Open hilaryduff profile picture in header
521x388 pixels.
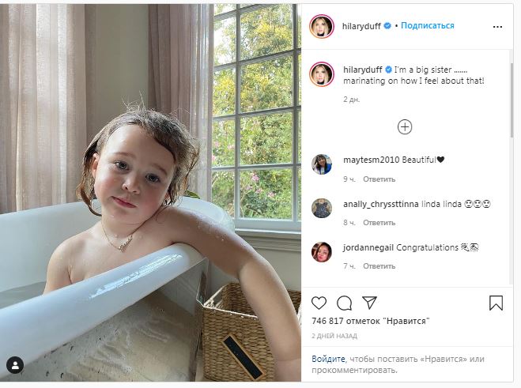pyautogui.click(x=322, y=26)
